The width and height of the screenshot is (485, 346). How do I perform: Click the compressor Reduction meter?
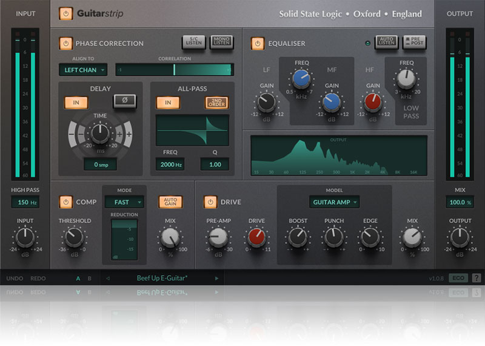pyautogui.click(x=124, y=239)
